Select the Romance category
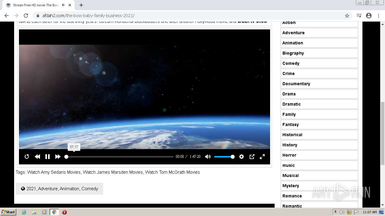 point(319,196)
